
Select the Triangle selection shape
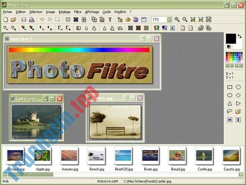coord(230,104)
